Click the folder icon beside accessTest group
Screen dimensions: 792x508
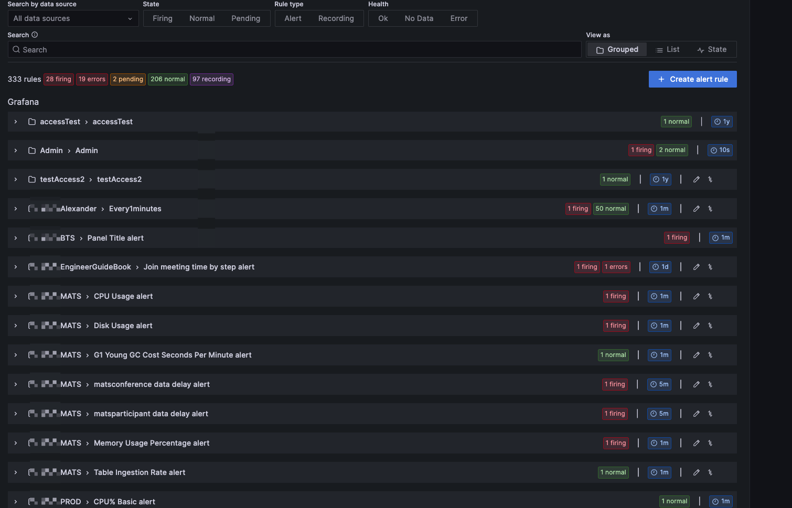(31, 121)
